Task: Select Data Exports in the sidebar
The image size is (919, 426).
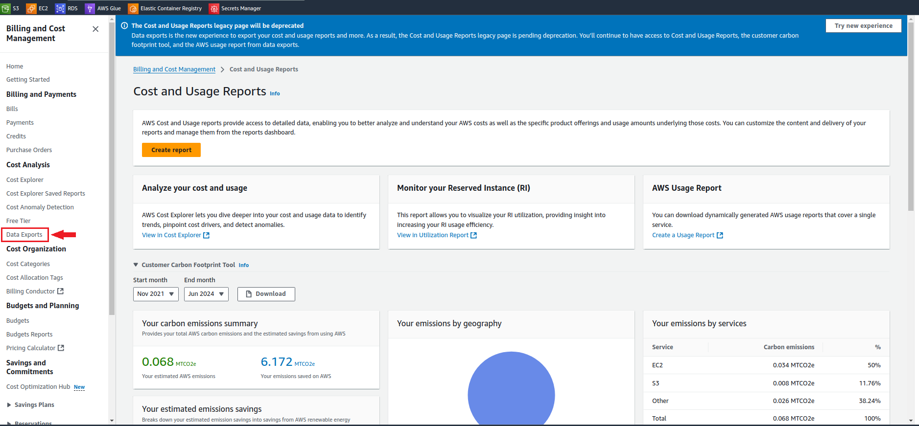Action: (24, 235)
